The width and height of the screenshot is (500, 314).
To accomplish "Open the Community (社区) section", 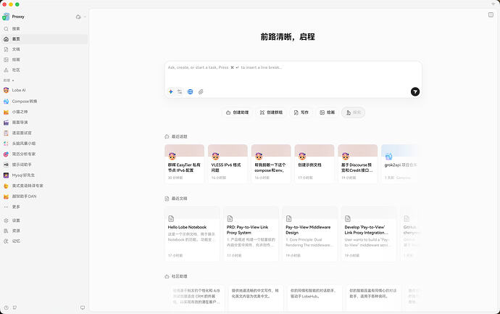I will [x=44, y=70].
